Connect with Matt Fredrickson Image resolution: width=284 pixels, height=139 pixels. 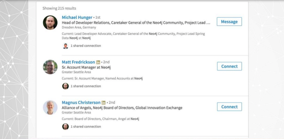[229, 66]
